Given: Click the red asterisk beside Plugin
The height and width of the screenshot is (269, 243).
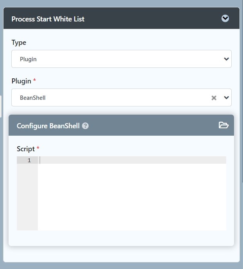Looking at the screenshot, I should [x=34, y=81].
